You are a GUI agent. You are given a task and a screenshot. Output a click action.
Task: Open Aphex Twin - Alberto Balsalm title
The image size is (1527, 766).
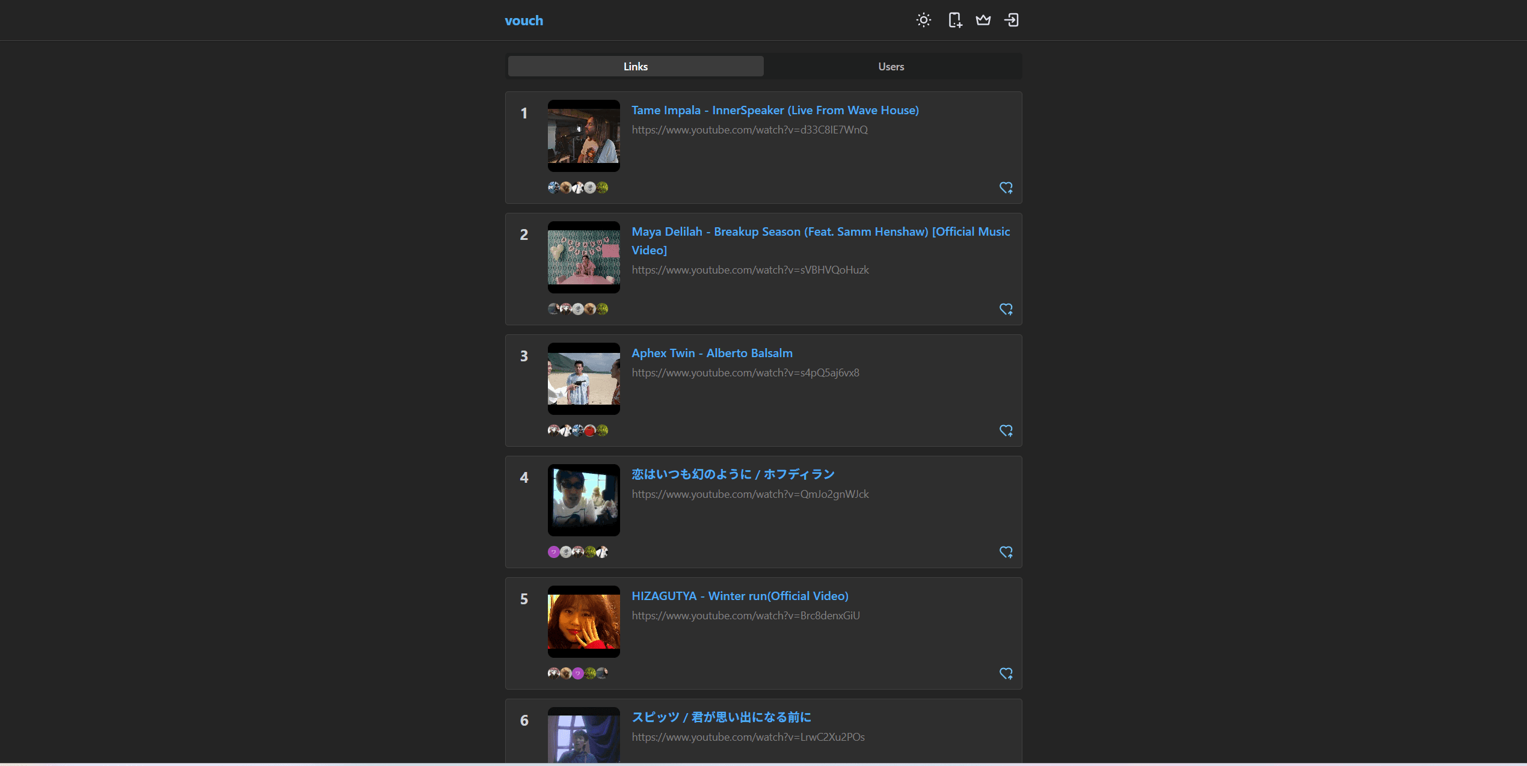point(711,353)
